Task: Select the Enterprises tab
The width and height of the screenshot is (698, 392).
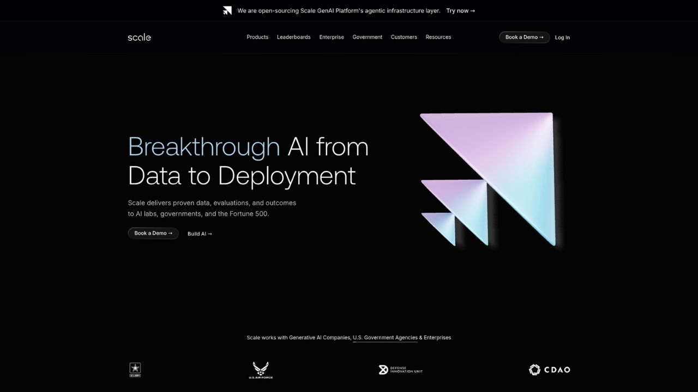Action: click(437, 338)
